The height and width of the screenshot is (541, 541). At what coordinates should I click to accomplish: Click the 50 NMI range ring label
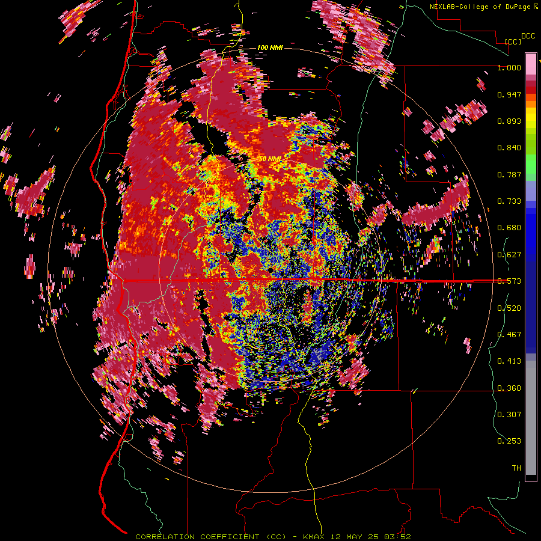[270, 159]
